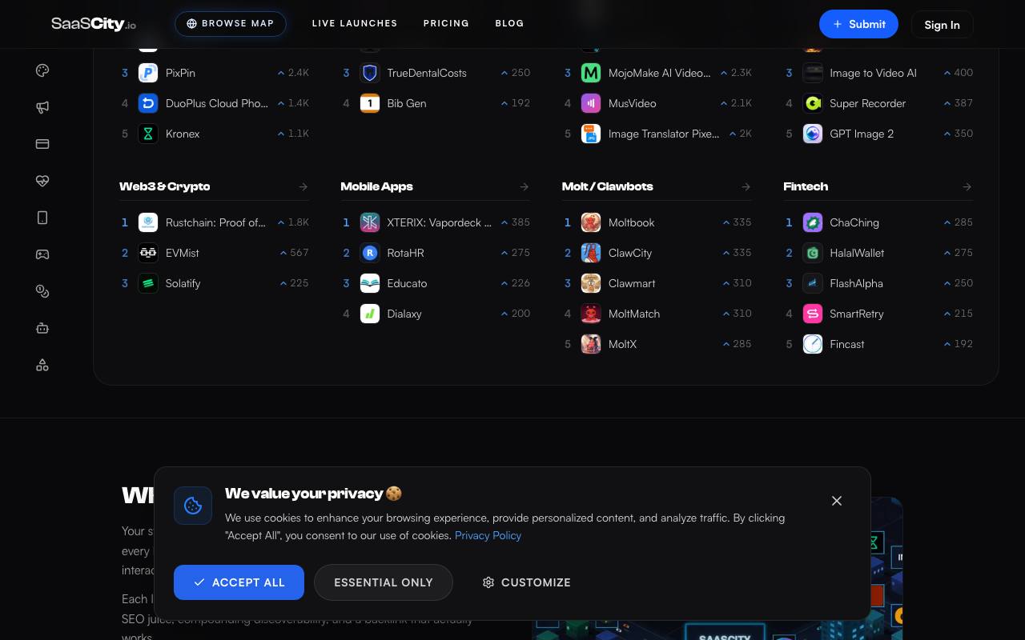The height and width of the screenshot is (640, 1025).
Task: Select the robot icon in the sidebar
Action: coord(42,328)
